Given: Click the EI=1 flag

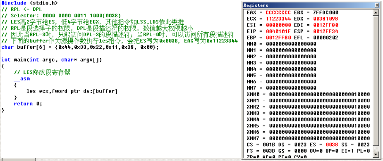Looking at the screenshot, I should pyautogui.click(x=347, y=151).
